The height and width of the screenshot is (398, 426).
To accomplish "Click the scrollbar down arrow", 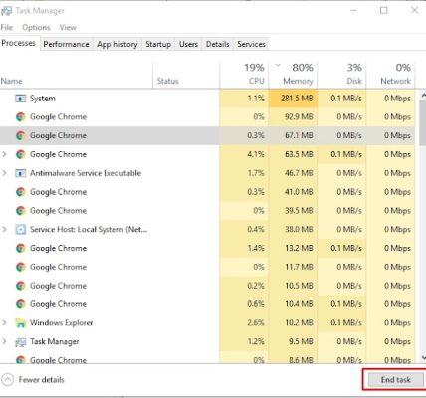I will pyautogui.click(x=423, y=357).
